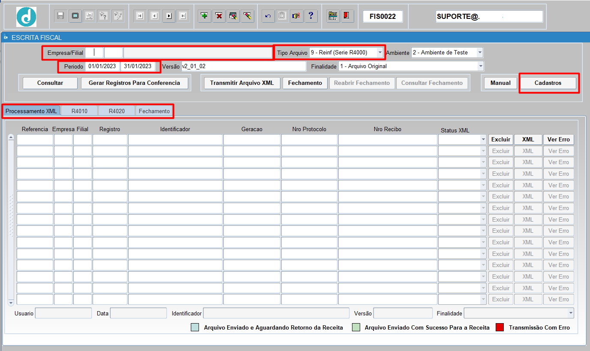Viewport: 590px width, 351px height.
Task: Open the Menu icon in toolbar
Action: click(333, 16)
